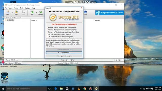Open the File menu

6,8
